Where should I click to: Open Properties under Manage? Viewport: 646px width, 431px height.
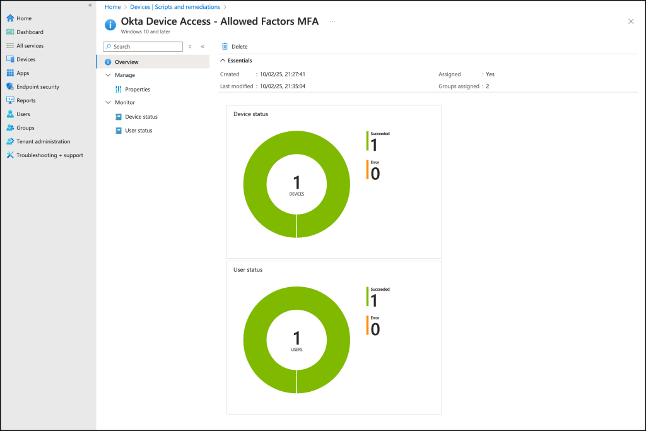(137, 90)
